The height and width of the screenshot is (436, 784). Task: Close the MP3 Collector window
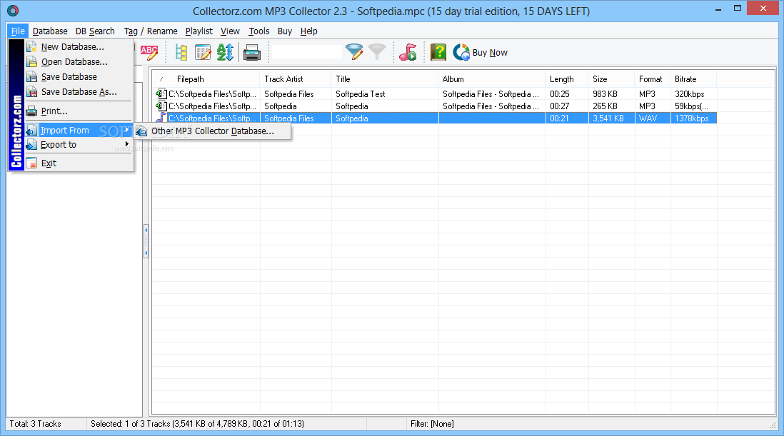click(763, 8)
